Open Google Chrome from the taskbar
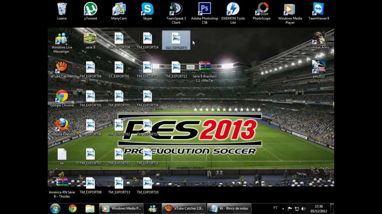The width and height of the screenshot is (382, 214). coord(73,208)
